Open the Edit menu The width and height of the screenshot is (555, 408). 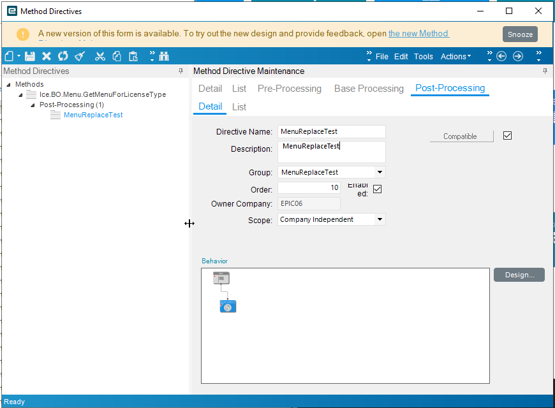401,57
